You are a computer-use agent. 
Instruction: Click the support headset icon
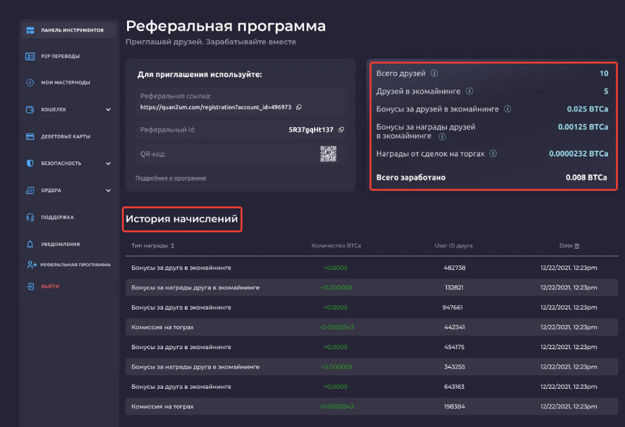tap(30, 217)
